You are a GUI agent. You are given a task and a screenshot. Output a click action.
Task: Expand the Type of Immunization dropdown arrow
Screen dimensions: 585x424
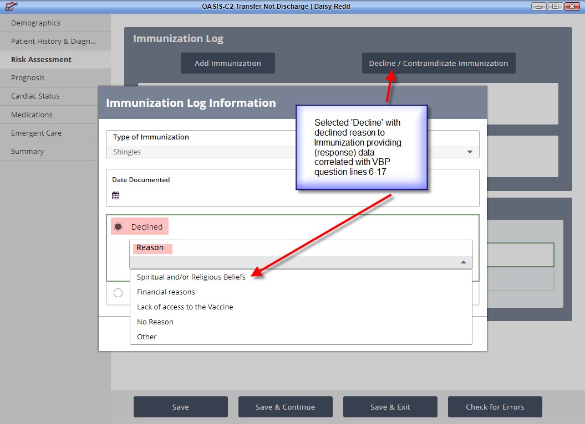coord(470,152)
